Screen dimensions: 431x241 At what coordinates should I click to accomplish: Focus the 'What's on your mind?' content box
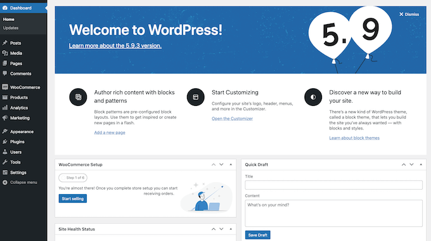(333, 213)
